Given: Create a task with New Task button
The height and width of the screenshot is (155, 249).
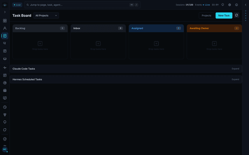Looking at the screenshot, I should pos(224,15).
